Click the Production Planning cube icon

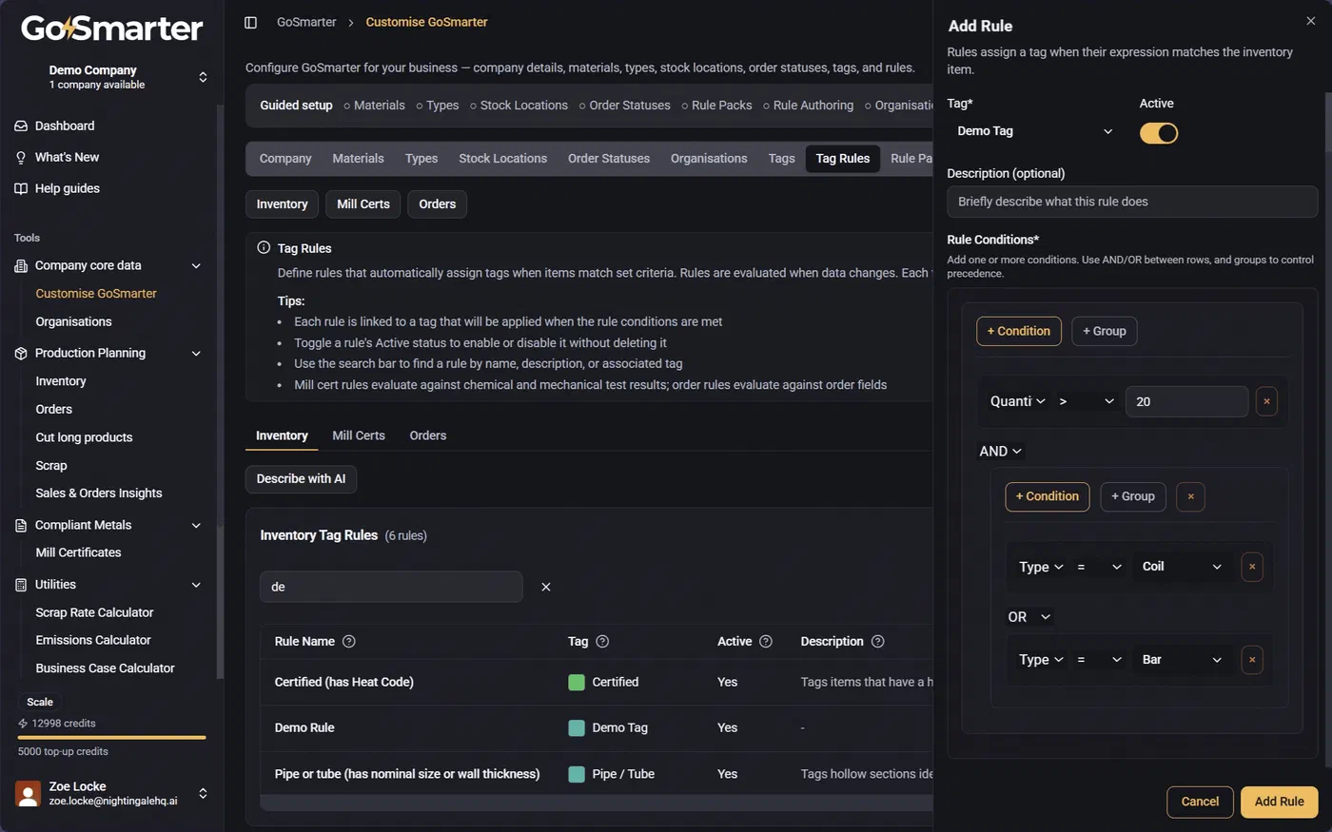[x=21, y=354]
